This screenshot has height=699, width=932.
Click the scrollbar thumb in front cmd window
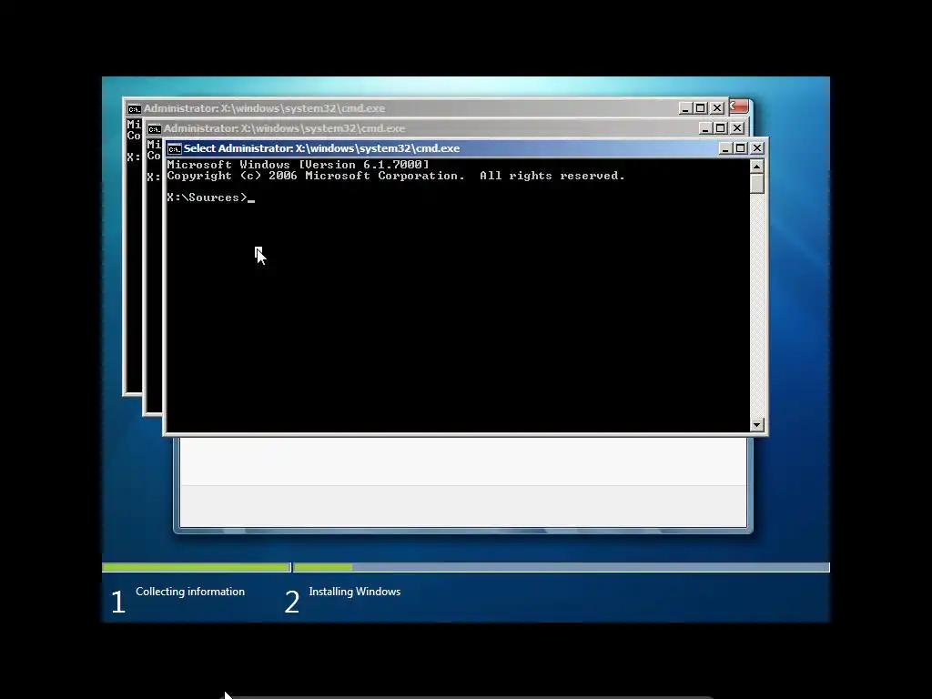click(756, 183)
